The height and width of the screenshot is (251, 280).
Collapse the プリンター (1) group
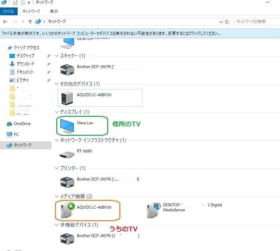point(57,168)
